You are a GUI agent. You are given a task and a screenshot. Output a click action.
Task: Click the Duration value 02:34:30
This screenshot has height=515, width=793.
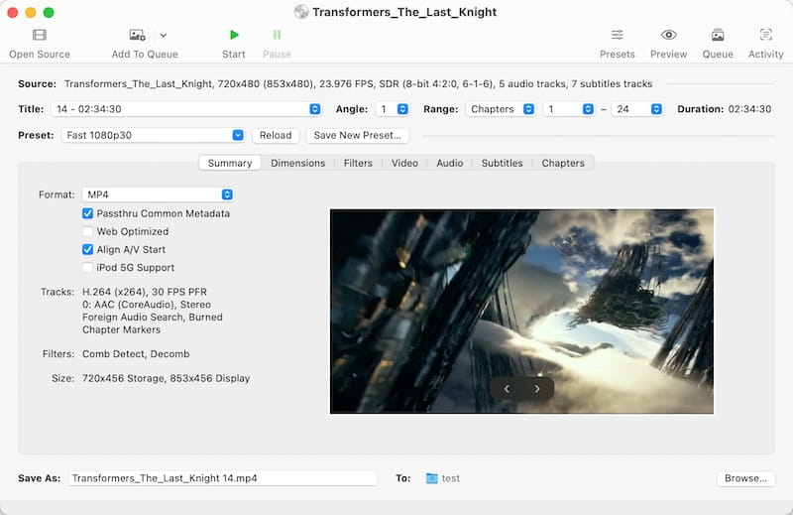[x=749, y=109]
